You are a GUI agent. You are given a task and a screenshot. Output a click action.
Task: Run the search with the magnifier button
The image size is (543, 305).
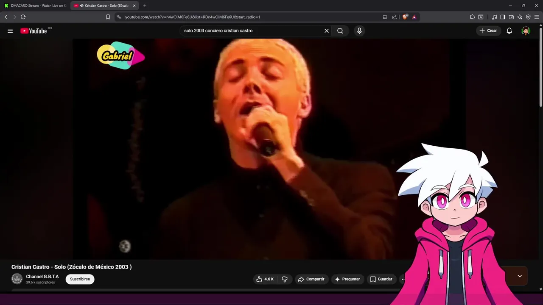tap(340, 30)
